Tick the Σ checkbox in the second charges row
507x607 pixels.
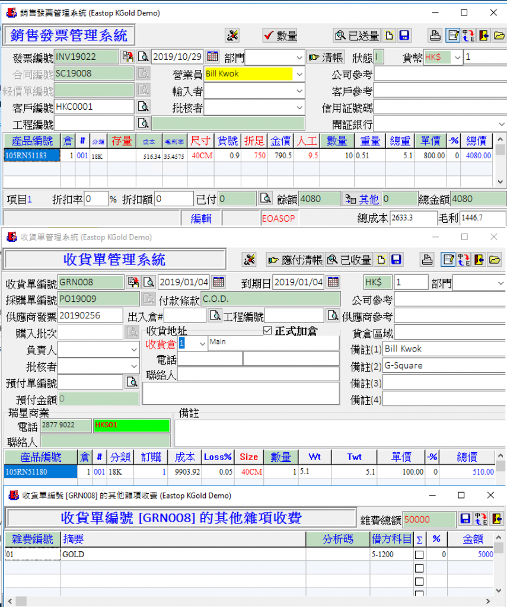pyautogui.click(x=419, y=568)
